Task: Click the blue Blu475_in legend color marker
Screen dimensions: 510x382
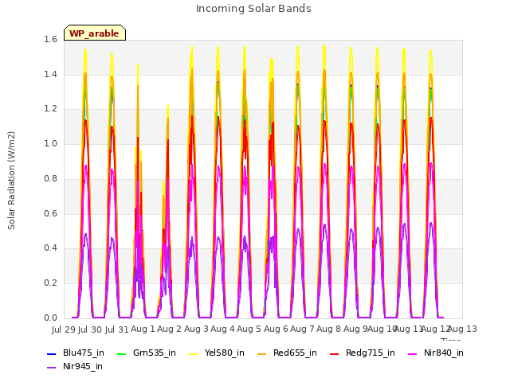Action: point(51,353)
